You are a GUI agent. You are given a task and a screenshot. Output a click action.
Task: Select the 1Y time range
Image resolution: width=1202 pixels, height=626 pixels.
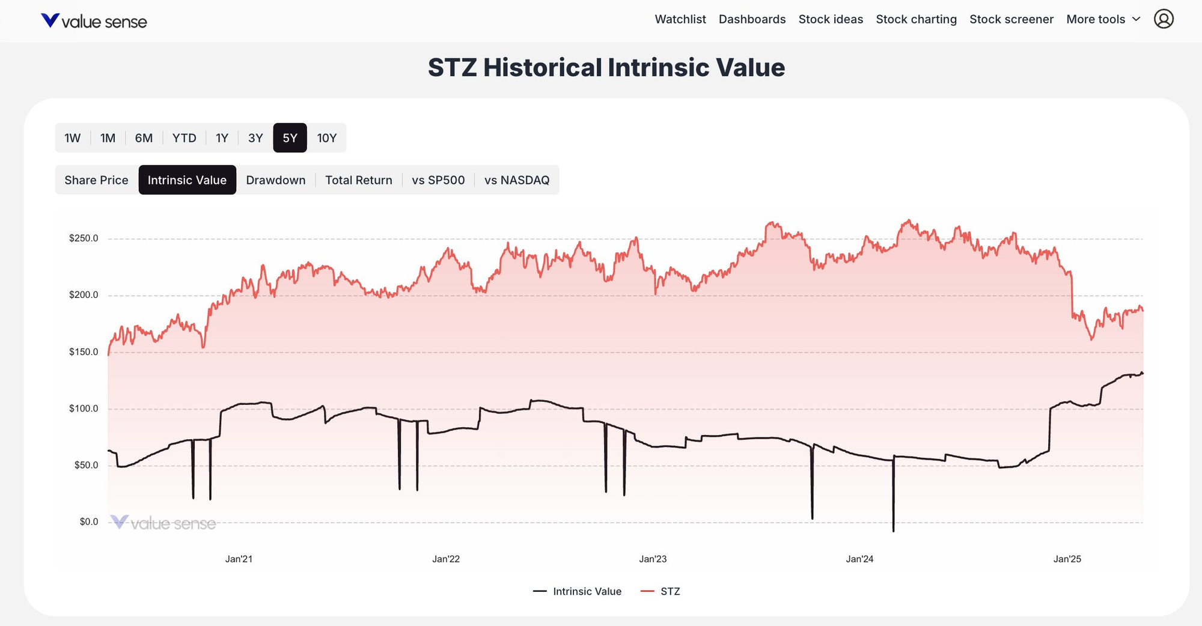click(x=221, y=138)
